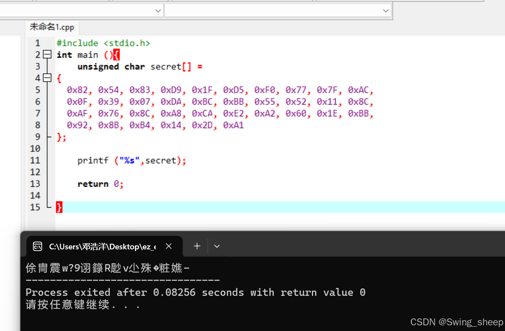Click the terminal icon in the console tab
The height and width of the screenshot is (331, 505).
point(37,246)
